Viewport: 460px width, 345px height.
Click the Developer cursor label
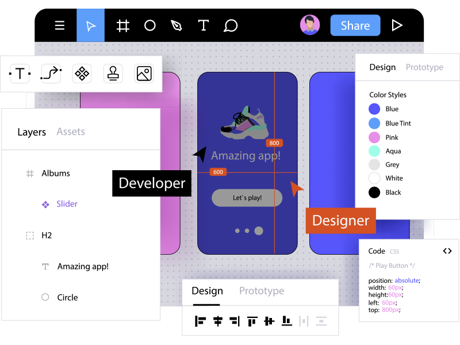152,183
